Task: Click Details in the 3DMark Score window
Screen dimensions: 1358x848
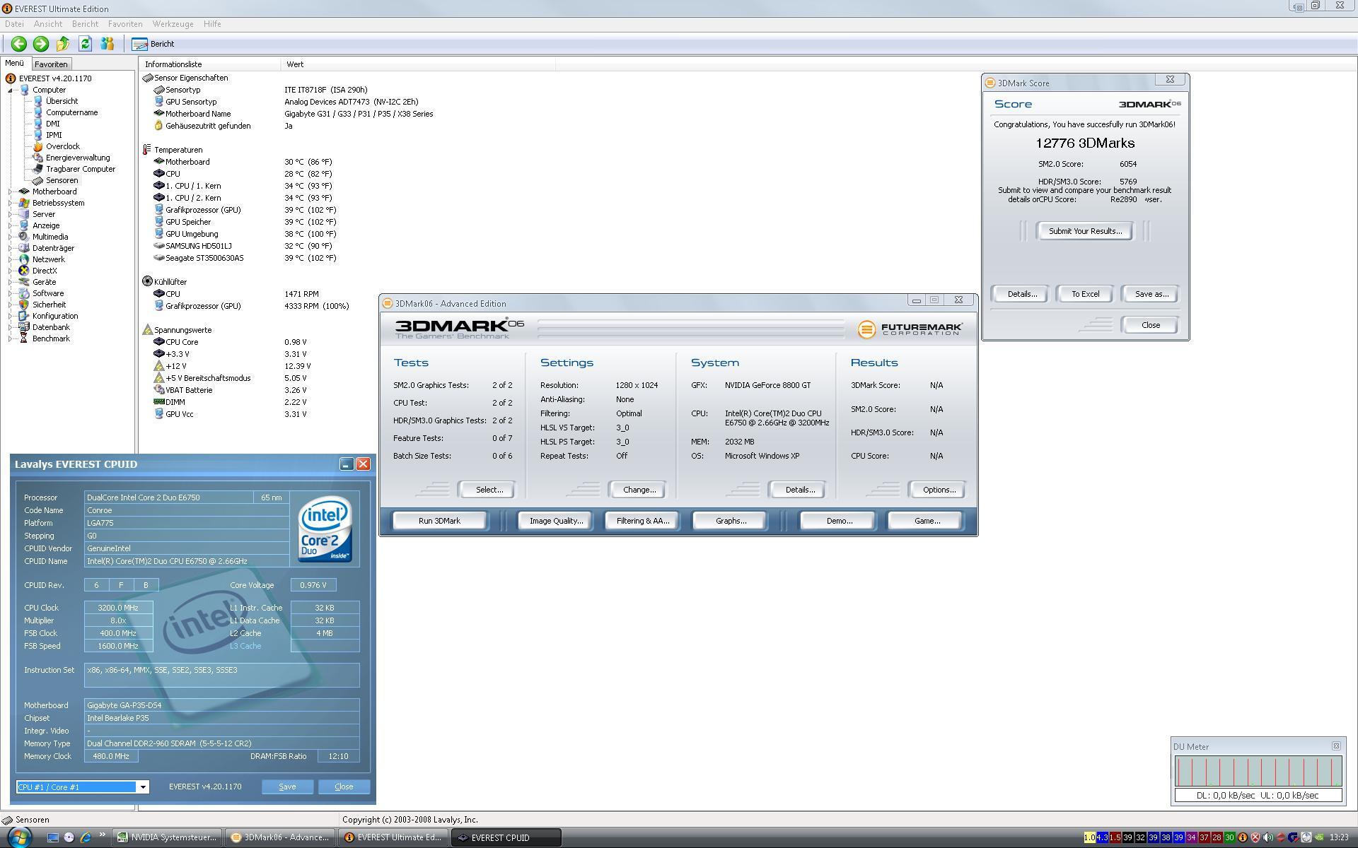Action: coord(1021,294)
